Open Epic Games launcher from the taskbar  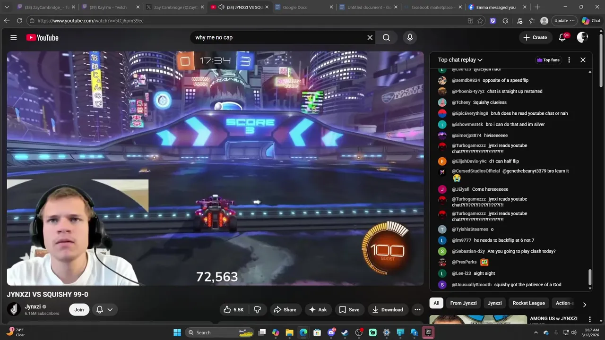pyautogui.click(x=428, y=332)
